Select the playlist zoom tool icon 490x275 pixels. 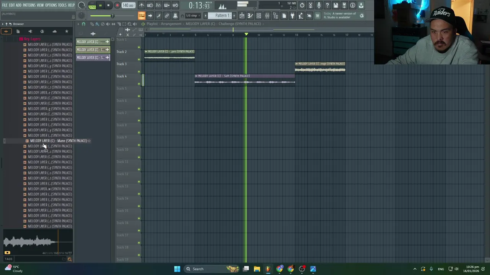pyautogui.click(x=129, y=24)
